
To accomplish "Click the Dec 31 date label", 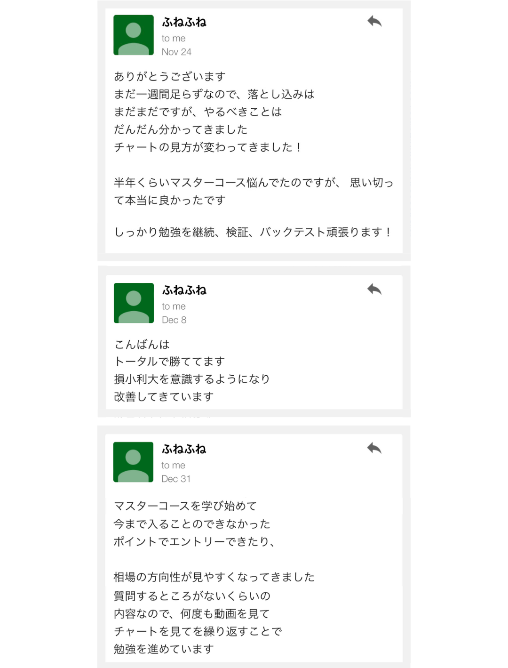I will pos(176,479).
